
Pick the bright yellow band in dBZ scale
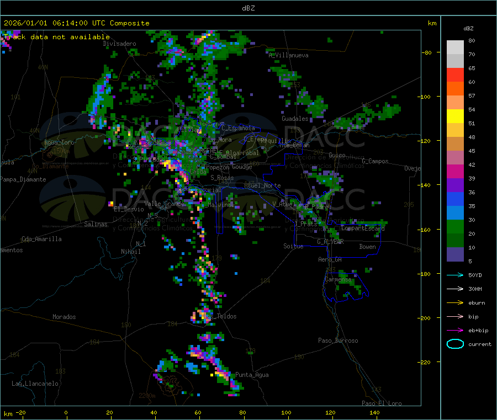455,116
